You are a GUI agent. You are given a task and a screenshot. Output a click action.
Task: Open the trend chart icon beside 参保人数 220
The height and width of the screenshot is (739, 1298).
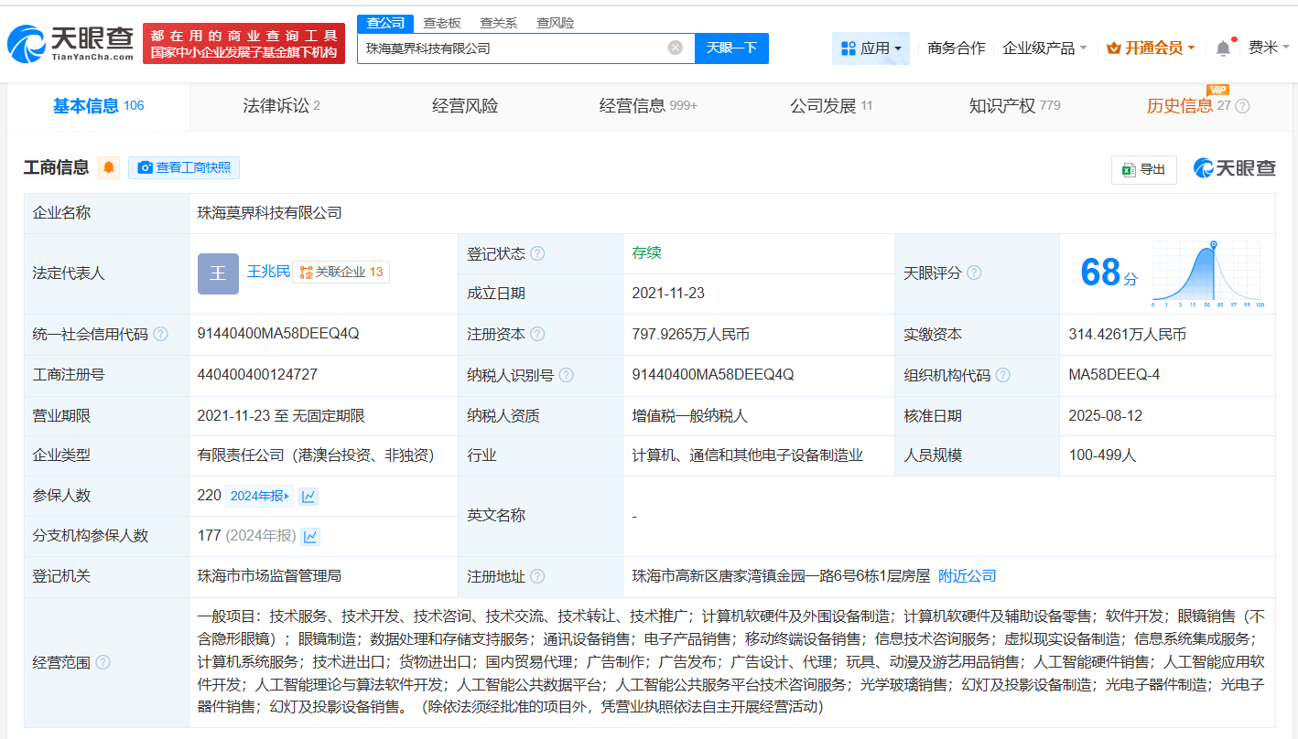pyautogui.click(x=308, y=496)
